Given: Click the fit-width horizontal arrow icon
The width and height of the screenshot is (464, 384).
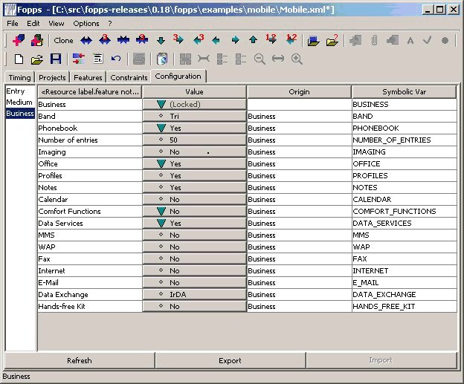Looking at the screenshot, I should click(278, 59).
